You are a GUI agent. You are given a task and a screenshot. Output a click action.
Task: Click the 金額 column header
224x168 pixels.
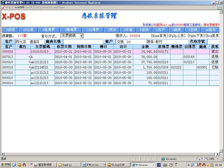145,46
